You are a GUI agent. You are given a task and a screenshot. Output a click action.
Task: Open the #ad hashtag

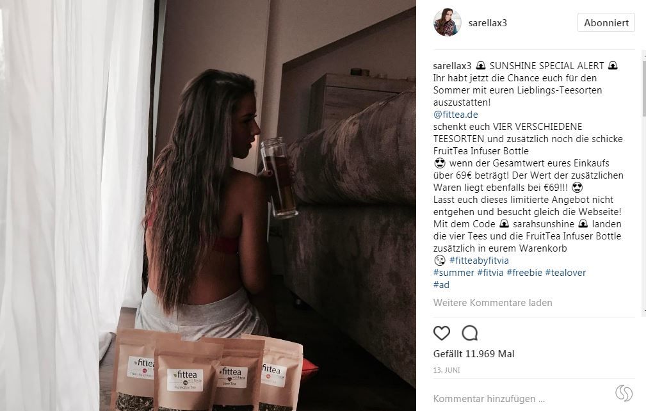tap(441, 285)
